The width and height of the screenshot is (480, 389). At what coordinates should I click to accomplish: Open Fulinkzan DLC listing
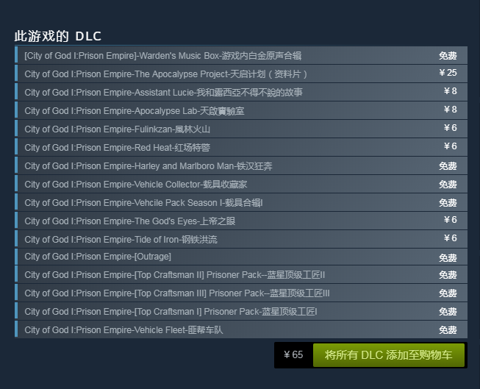coord(118,129)
